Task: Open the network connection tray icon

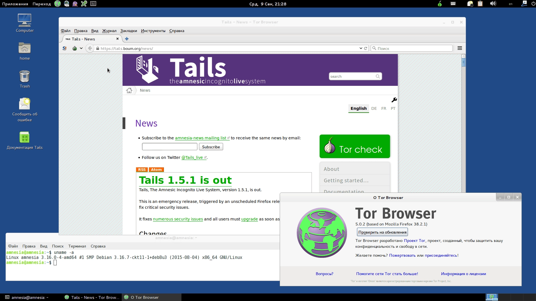Action: [524, 4]
